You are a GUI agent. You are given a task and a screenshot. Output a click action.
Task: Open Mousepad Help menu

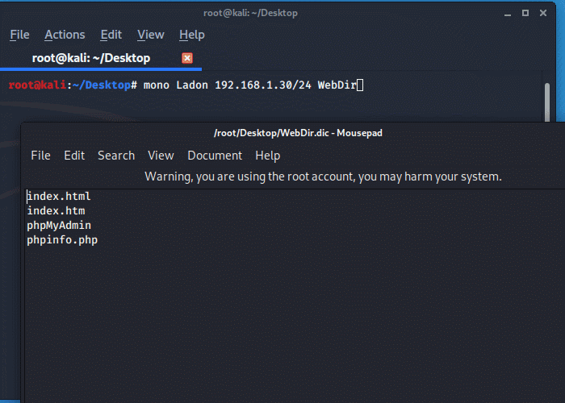point(268,156)
